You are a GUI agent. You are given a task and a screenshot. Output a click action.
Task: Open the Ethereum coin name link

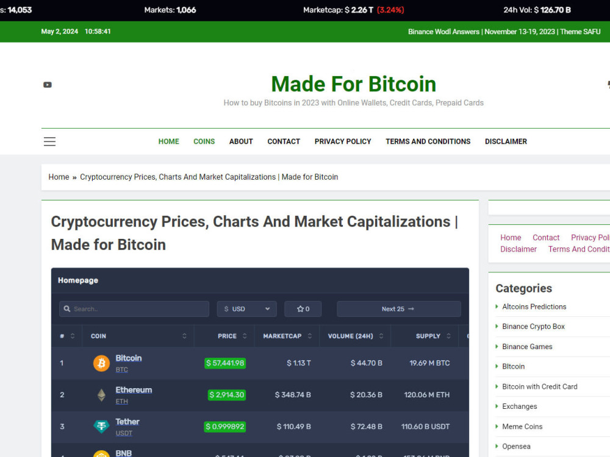pyautogui.click(x=134, y=390)
